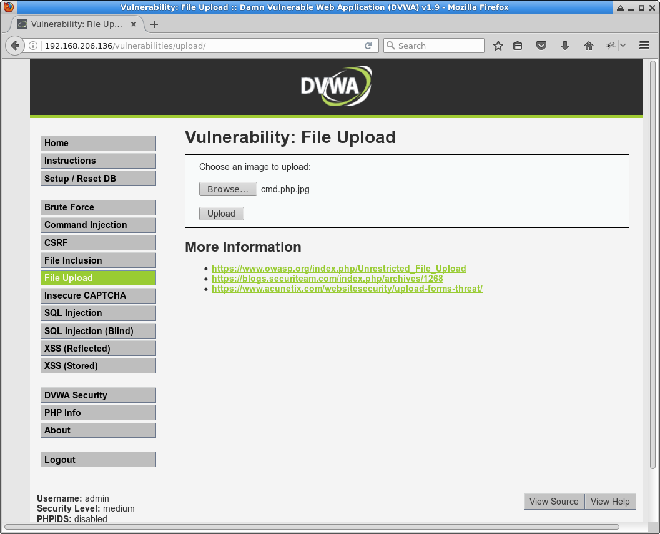660x534 pixels.
Task: Open Insecure CAPTCHA page
Action: tap(98, 295)
